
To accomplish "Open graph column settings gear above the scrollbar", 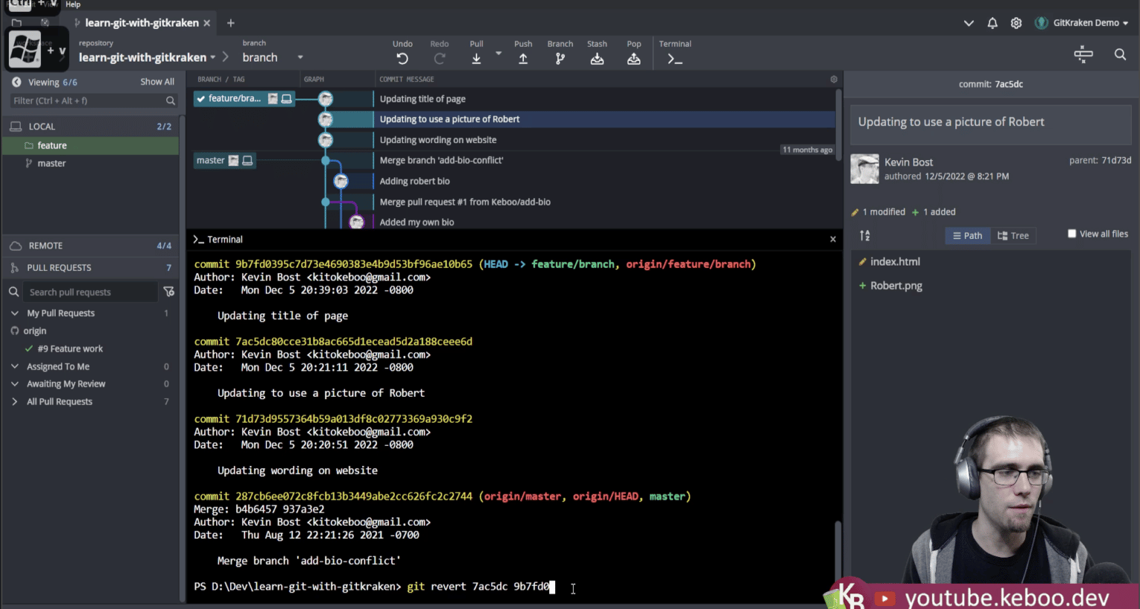I will [x=833, y=79].
